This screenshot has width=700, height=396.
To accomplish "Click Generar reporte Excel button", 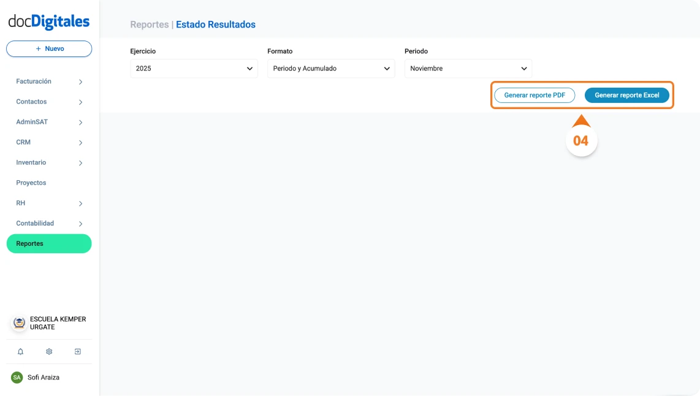I will (x=626, y=96).
